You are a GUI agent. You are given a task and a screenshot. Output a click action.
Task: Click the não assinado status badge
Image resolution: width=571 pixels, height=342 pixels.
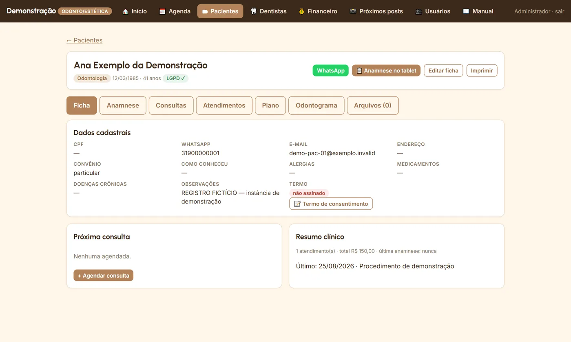[309, 193]
